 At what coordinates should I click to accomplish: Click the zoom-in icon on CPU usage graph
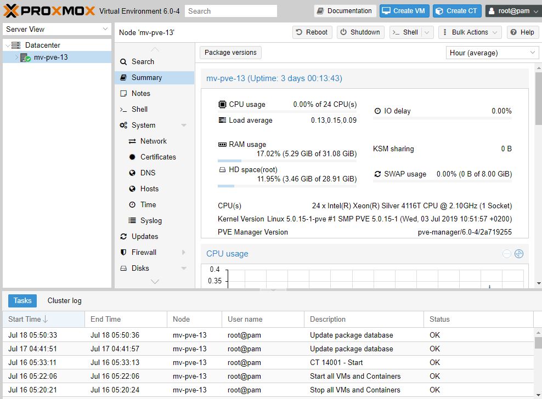519,254
